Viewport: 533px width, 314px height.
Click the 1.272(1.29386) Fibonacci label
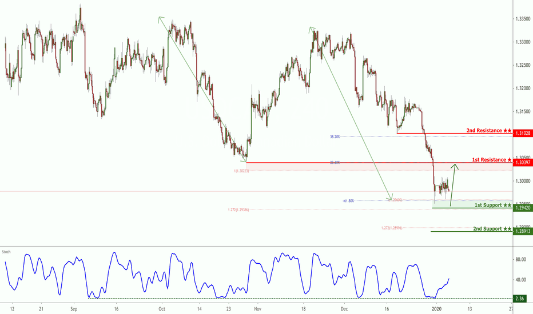(x=238, y=210)
